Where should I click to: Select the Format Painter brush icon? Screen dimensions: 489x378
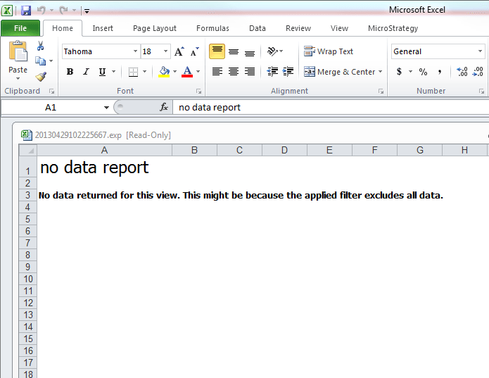click(41, 77)
